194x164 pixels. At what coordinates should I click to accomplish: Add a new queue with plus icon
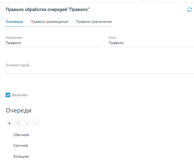[x=9, y=123]
